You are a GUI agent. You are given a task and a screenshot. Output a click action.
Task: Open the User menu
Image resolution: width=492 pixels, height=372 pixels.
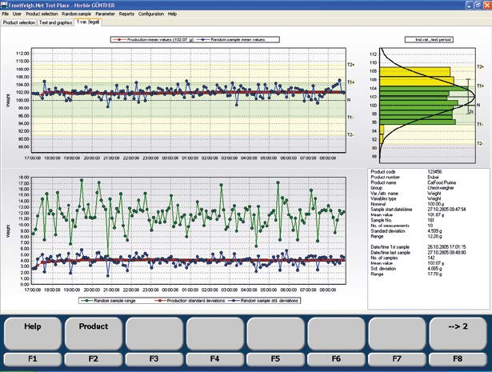(x=17, y=14)
